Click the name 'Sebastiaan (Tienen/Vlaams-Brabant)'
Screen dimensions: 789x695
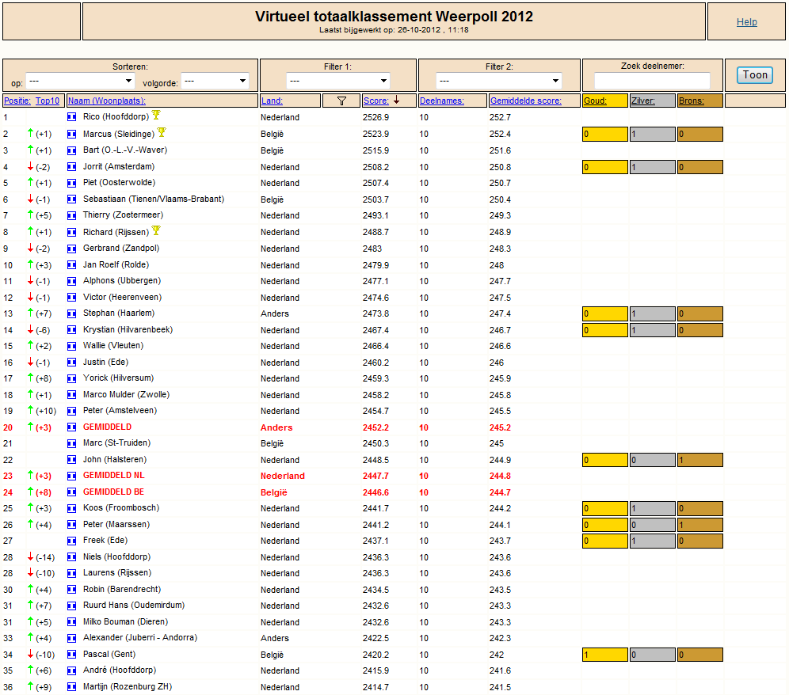point(154,199)
